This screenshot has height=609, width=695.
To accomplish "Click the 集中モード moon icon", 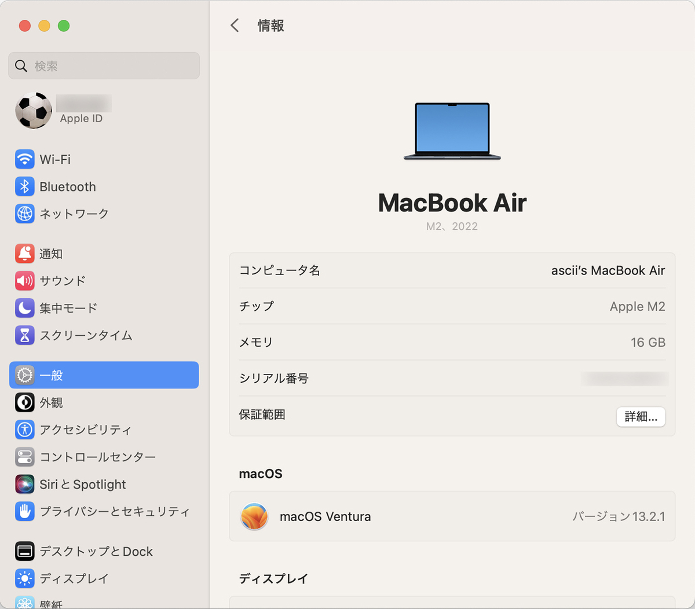I will 25,308.
